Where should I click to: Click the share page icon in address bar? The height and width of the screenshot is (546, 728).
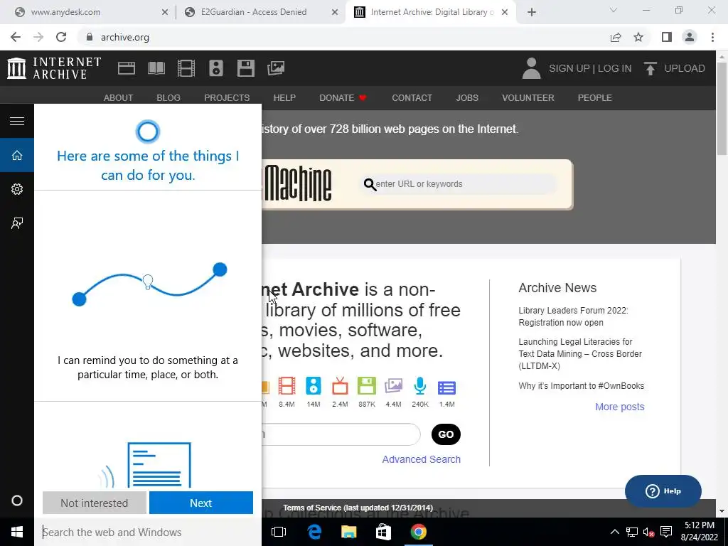tap(616, 37)
